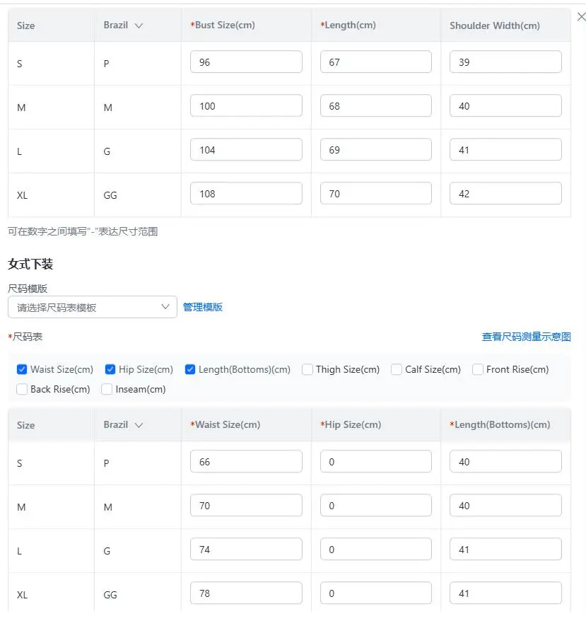586x621 pixels.
Task: Uncheck the Hip Size(cm) checkbox
Action: tap(110, 369)
